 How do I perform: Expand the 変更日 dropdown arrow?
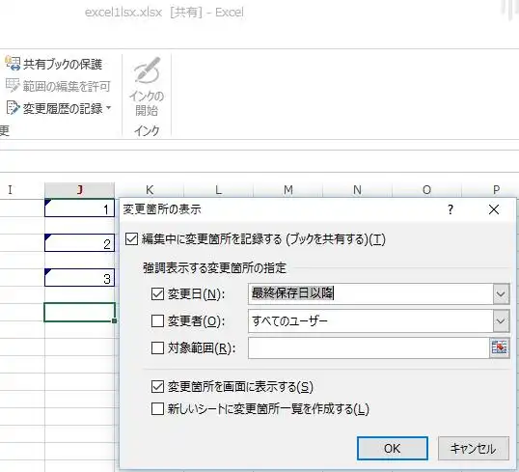501,293
